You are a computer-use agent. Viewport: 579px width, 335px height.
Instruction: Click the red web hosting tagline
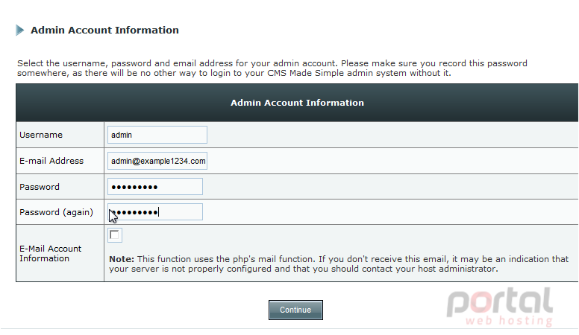click(x=509, y=320)
